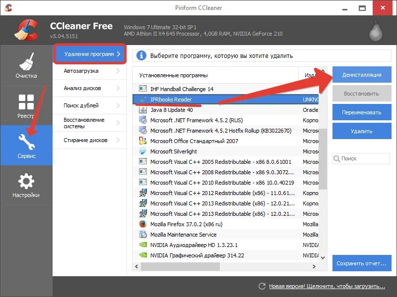Click the Поиск search field

(x=361, y=158)
